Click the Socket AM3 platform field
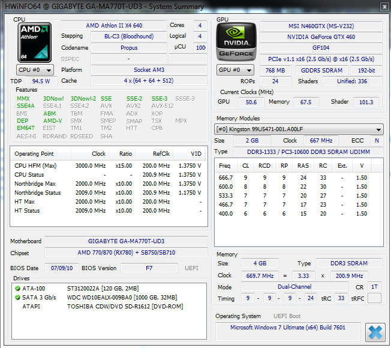The height and width of the screenshot is (348, 391). (x=149, y=69)
